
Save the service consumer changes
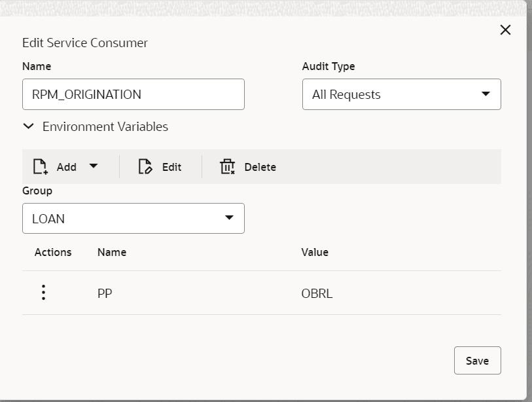pos(477,360)
